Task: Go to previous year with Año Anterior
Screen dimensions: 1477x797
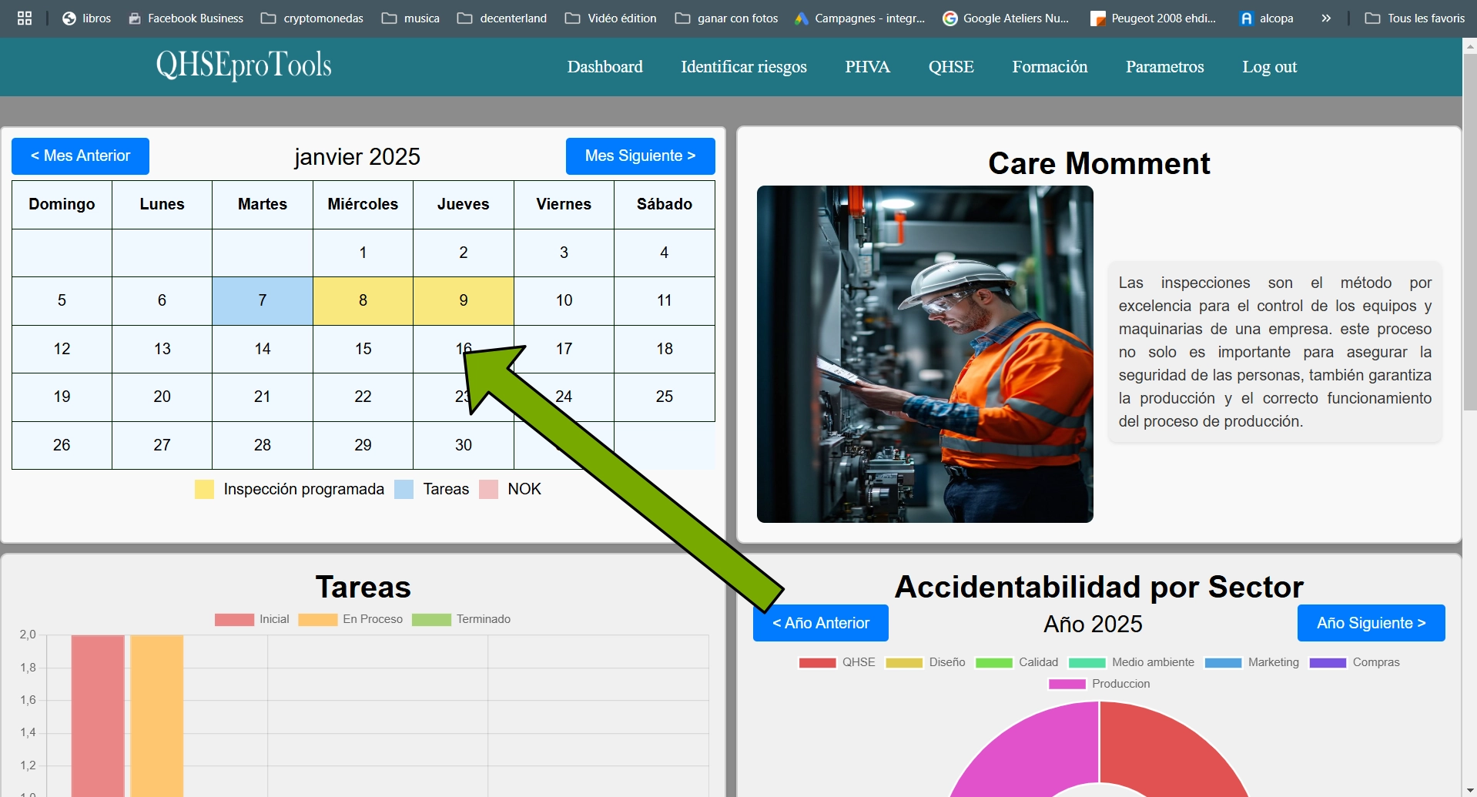Action: click(x=820, y=623)
